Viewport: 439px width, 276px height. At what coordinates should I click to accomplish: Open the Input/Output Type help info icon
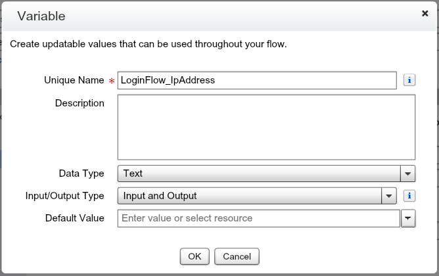pyautogui.click(x=409, y=196)
